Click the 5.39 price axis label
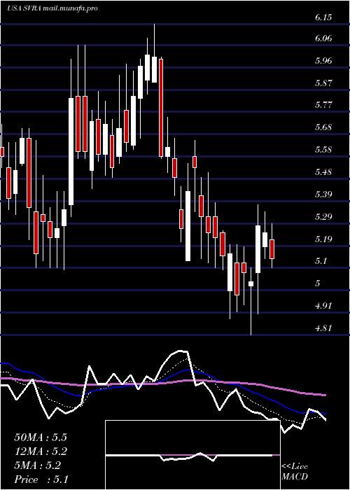Screen dimensions: 350x490 (323, 195)
